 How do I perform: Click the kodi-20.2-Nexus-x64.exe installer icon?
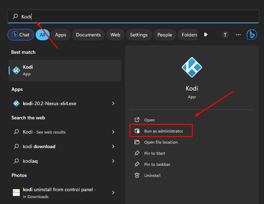coord(16,103)
